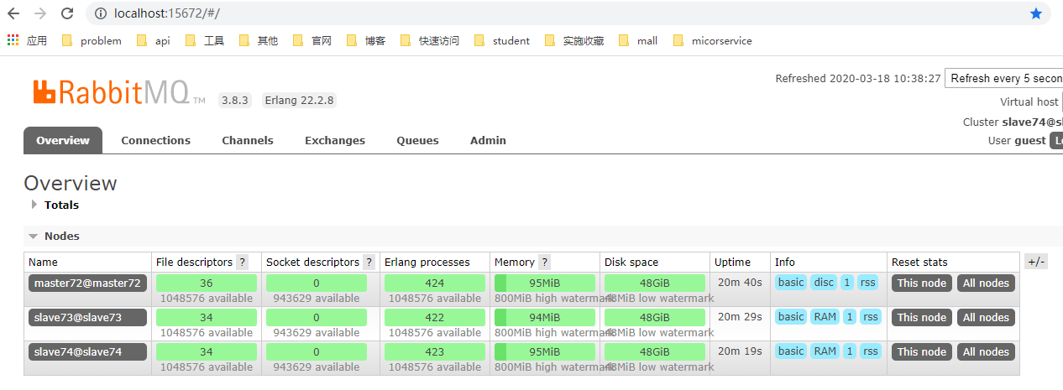Click the master72 memory usage bar 95MiB
Image resolution: width=1063 pixels, height=390 pixels.
[x=545, y=283]
